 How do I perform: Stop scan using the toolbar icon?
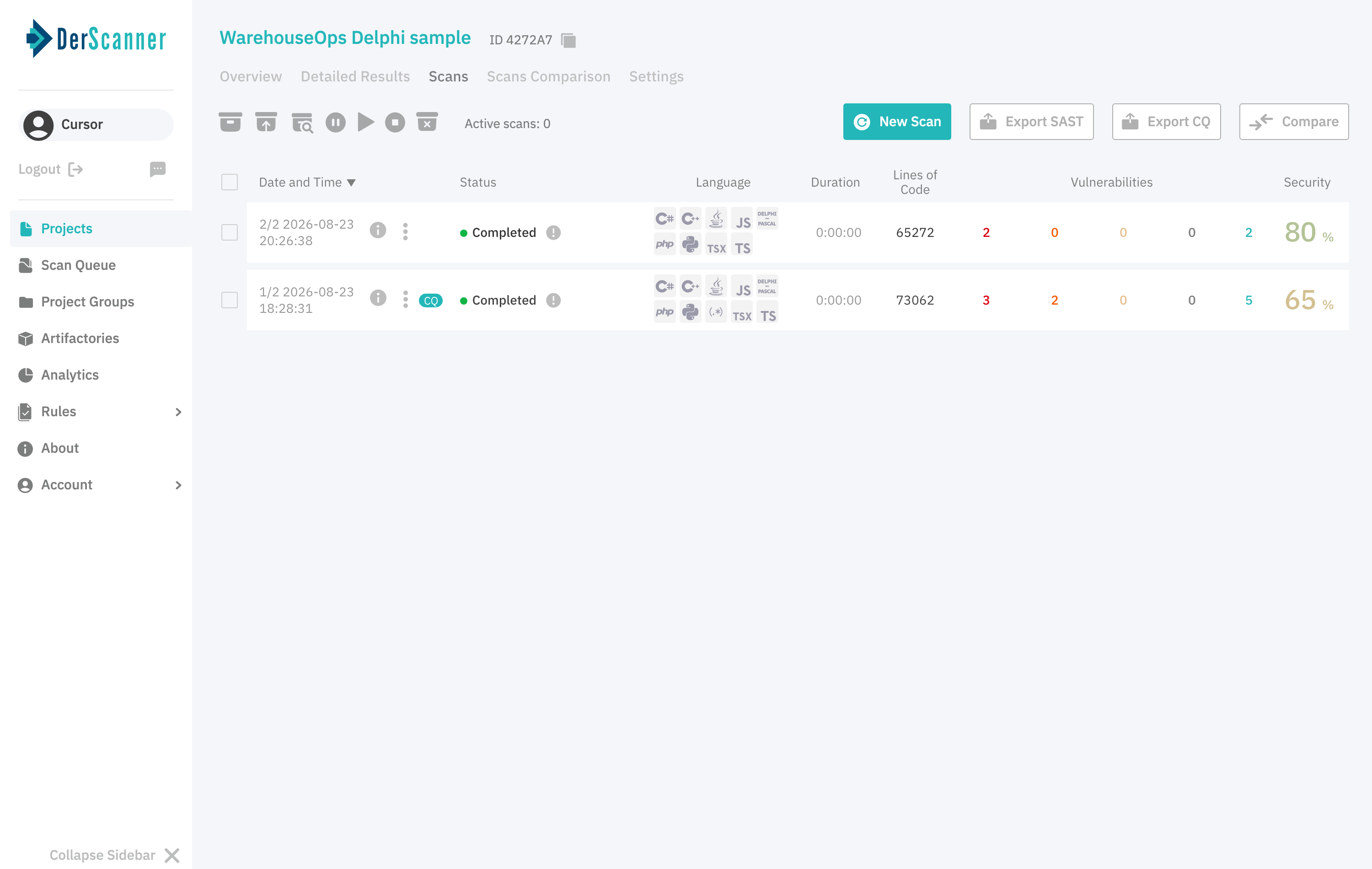pos(395,123)
